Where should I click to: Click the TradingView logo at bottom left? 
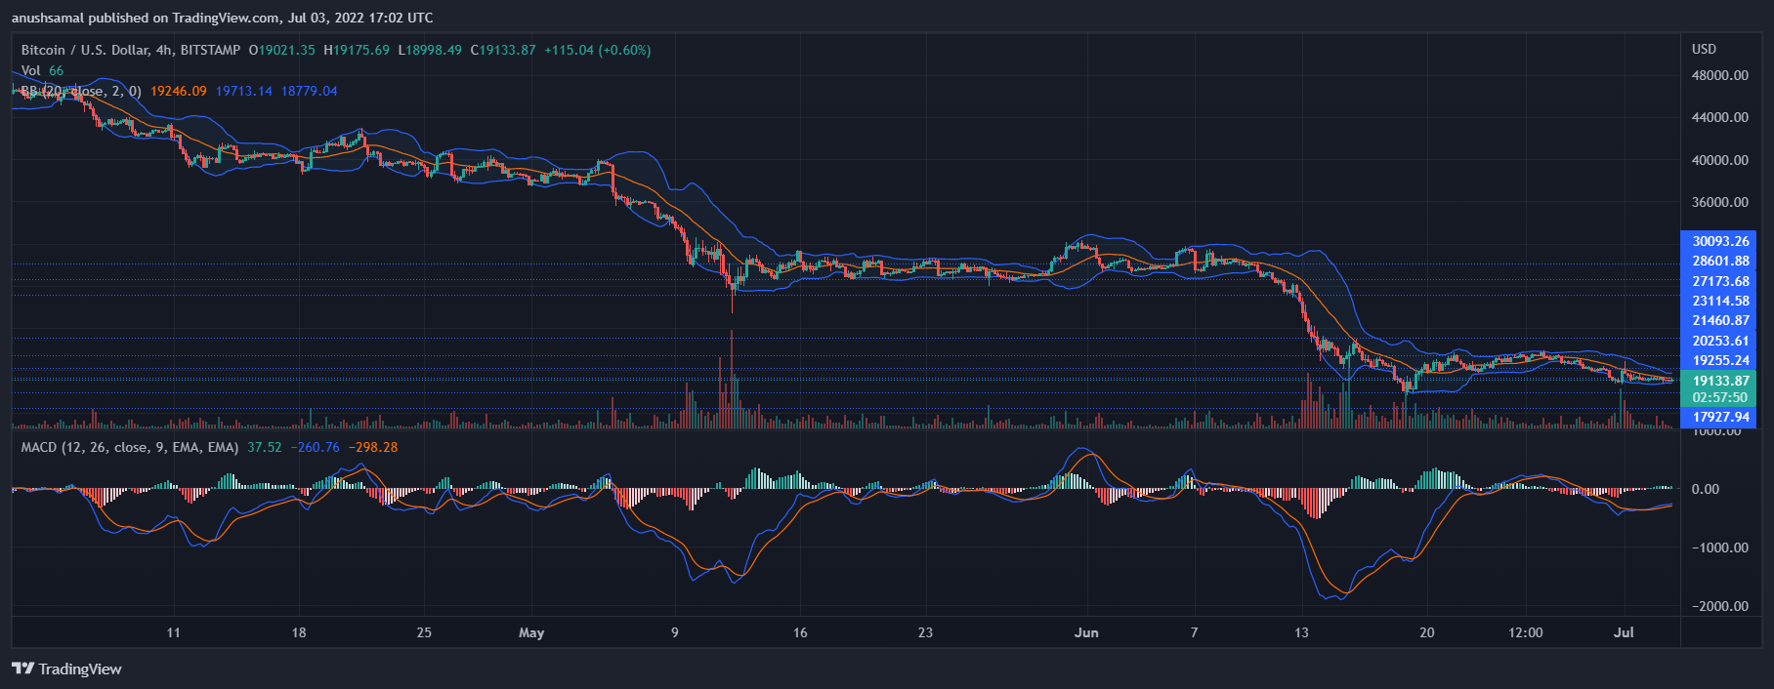click(x=66, y=669)
